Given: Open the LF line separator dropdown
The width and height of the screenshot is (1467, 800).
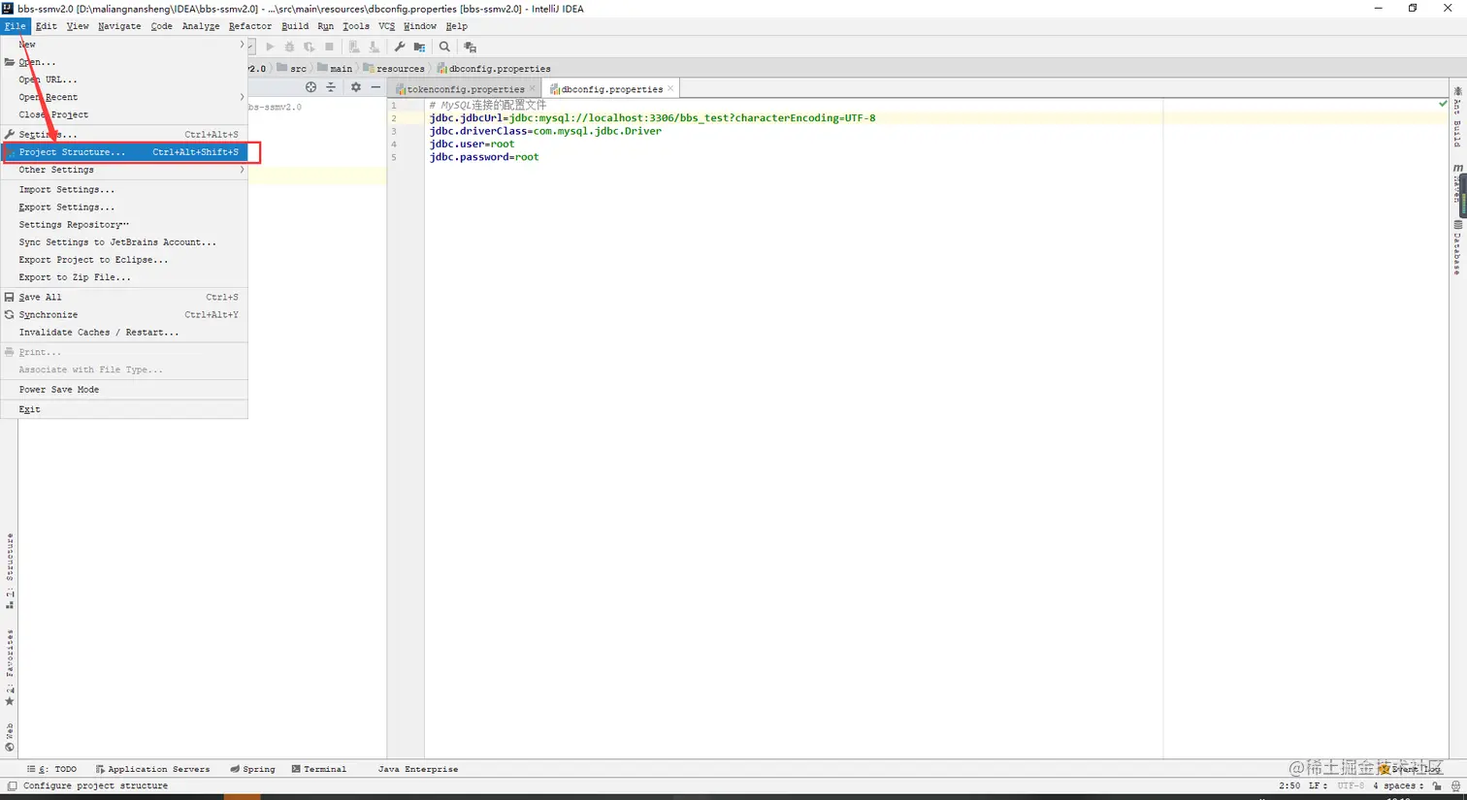Looking at the screenshot, I should 1318,786.
